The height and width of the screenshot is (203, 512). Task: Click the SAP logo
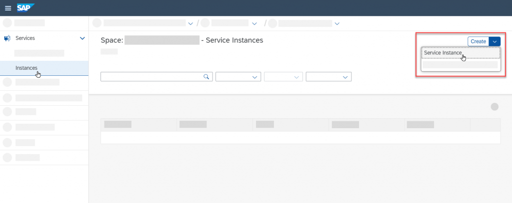[25, 7]
